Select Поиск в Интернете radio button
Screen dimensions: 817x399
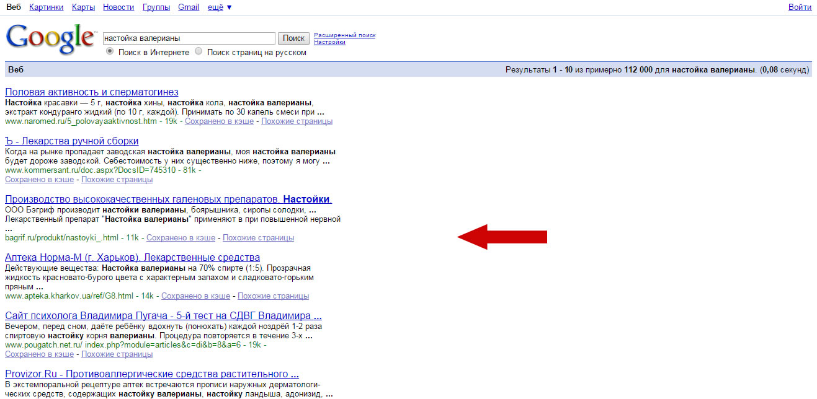point(110,52)
